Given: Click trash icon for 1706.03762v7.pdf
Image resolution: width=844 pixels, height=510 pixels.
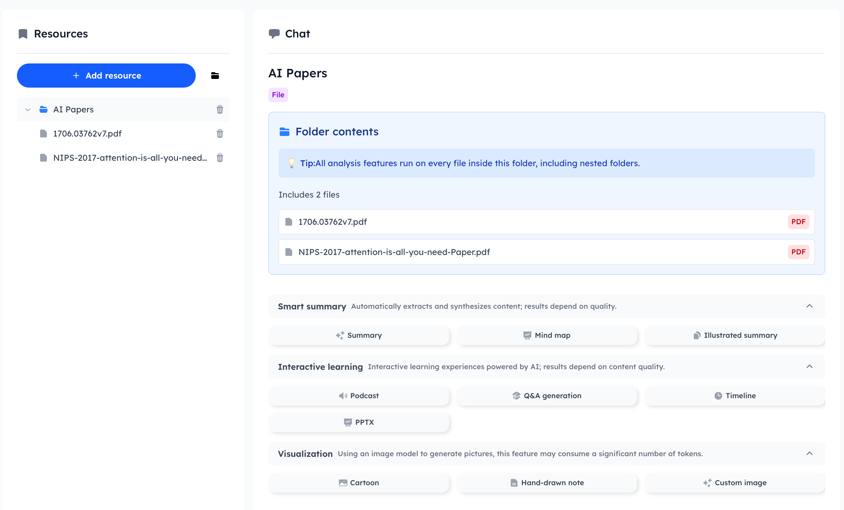Looking at the screenshot, I should tap(220, 134).
